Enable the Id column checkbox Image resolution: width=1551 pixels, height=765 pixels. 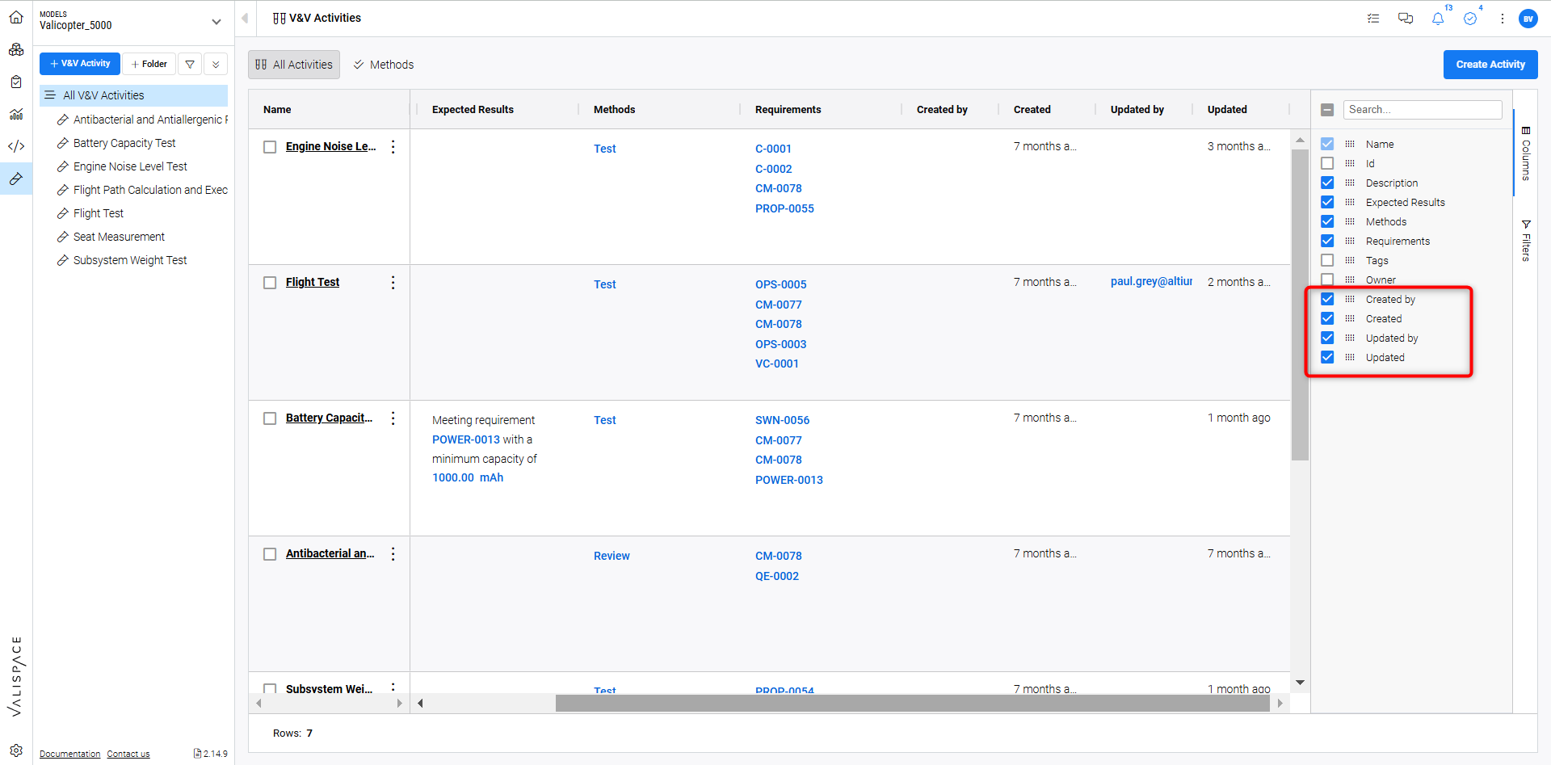tap(1327, 163)
